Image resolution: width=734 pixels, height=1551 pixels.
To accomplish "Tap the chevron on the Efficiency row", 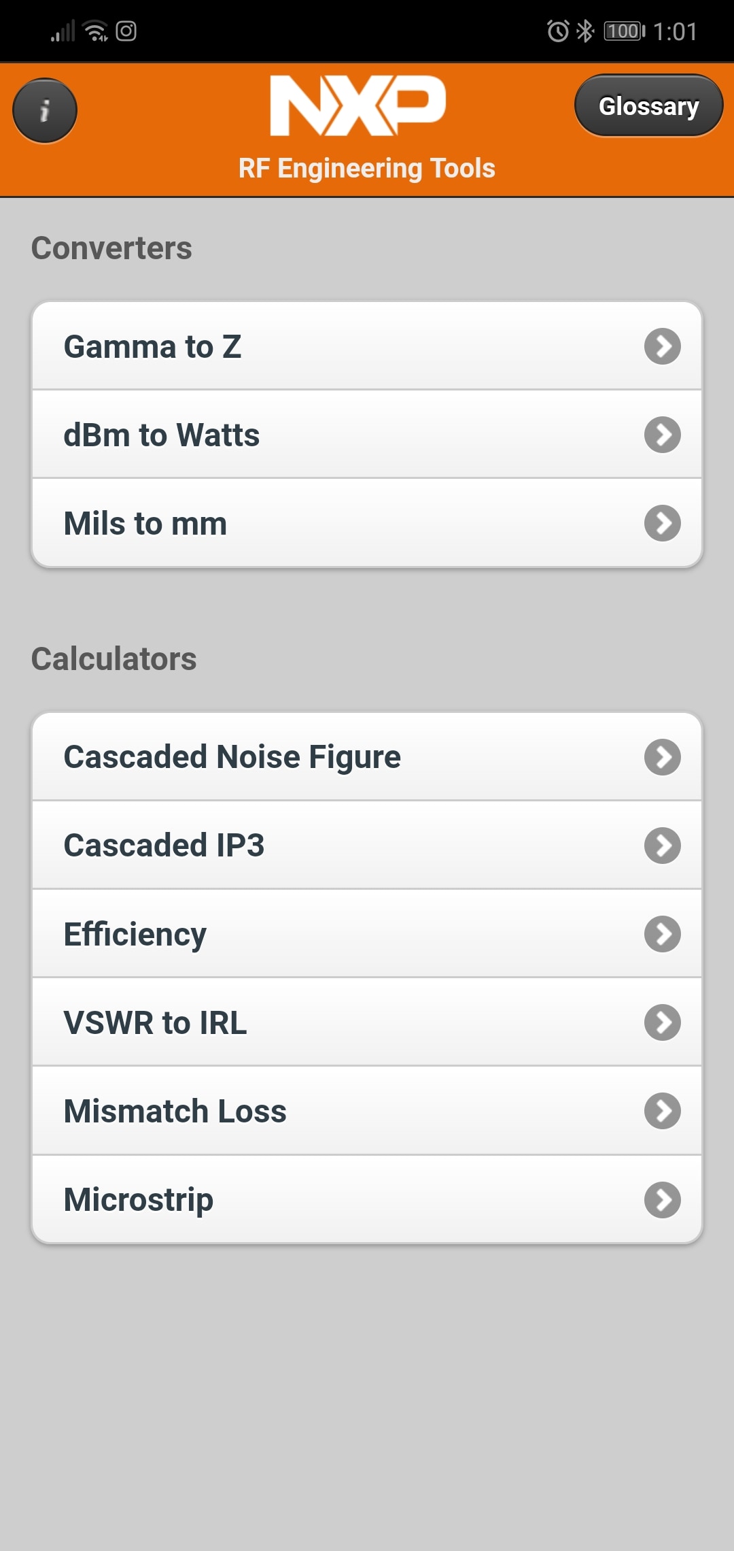I will click(663, 934).
